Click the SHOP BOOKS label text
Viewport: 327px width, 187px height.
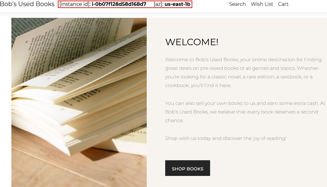[x=187, y=168]
